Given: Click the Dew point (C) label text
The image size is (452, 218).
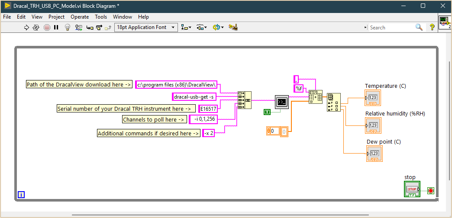Looking at the screenshot, I should tap(384, 142).
